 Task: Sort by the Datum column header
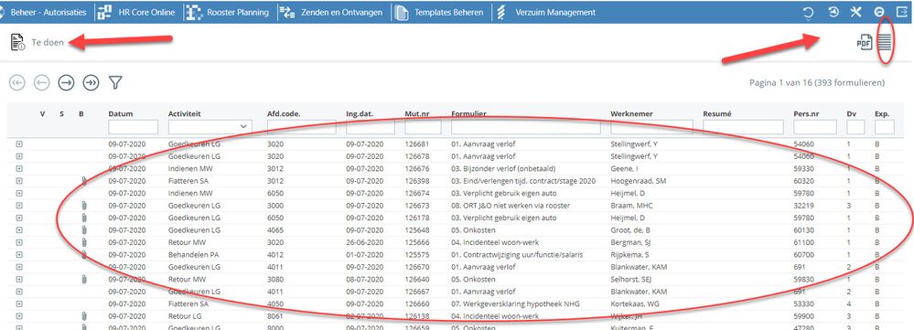click(x=121, y=114)
